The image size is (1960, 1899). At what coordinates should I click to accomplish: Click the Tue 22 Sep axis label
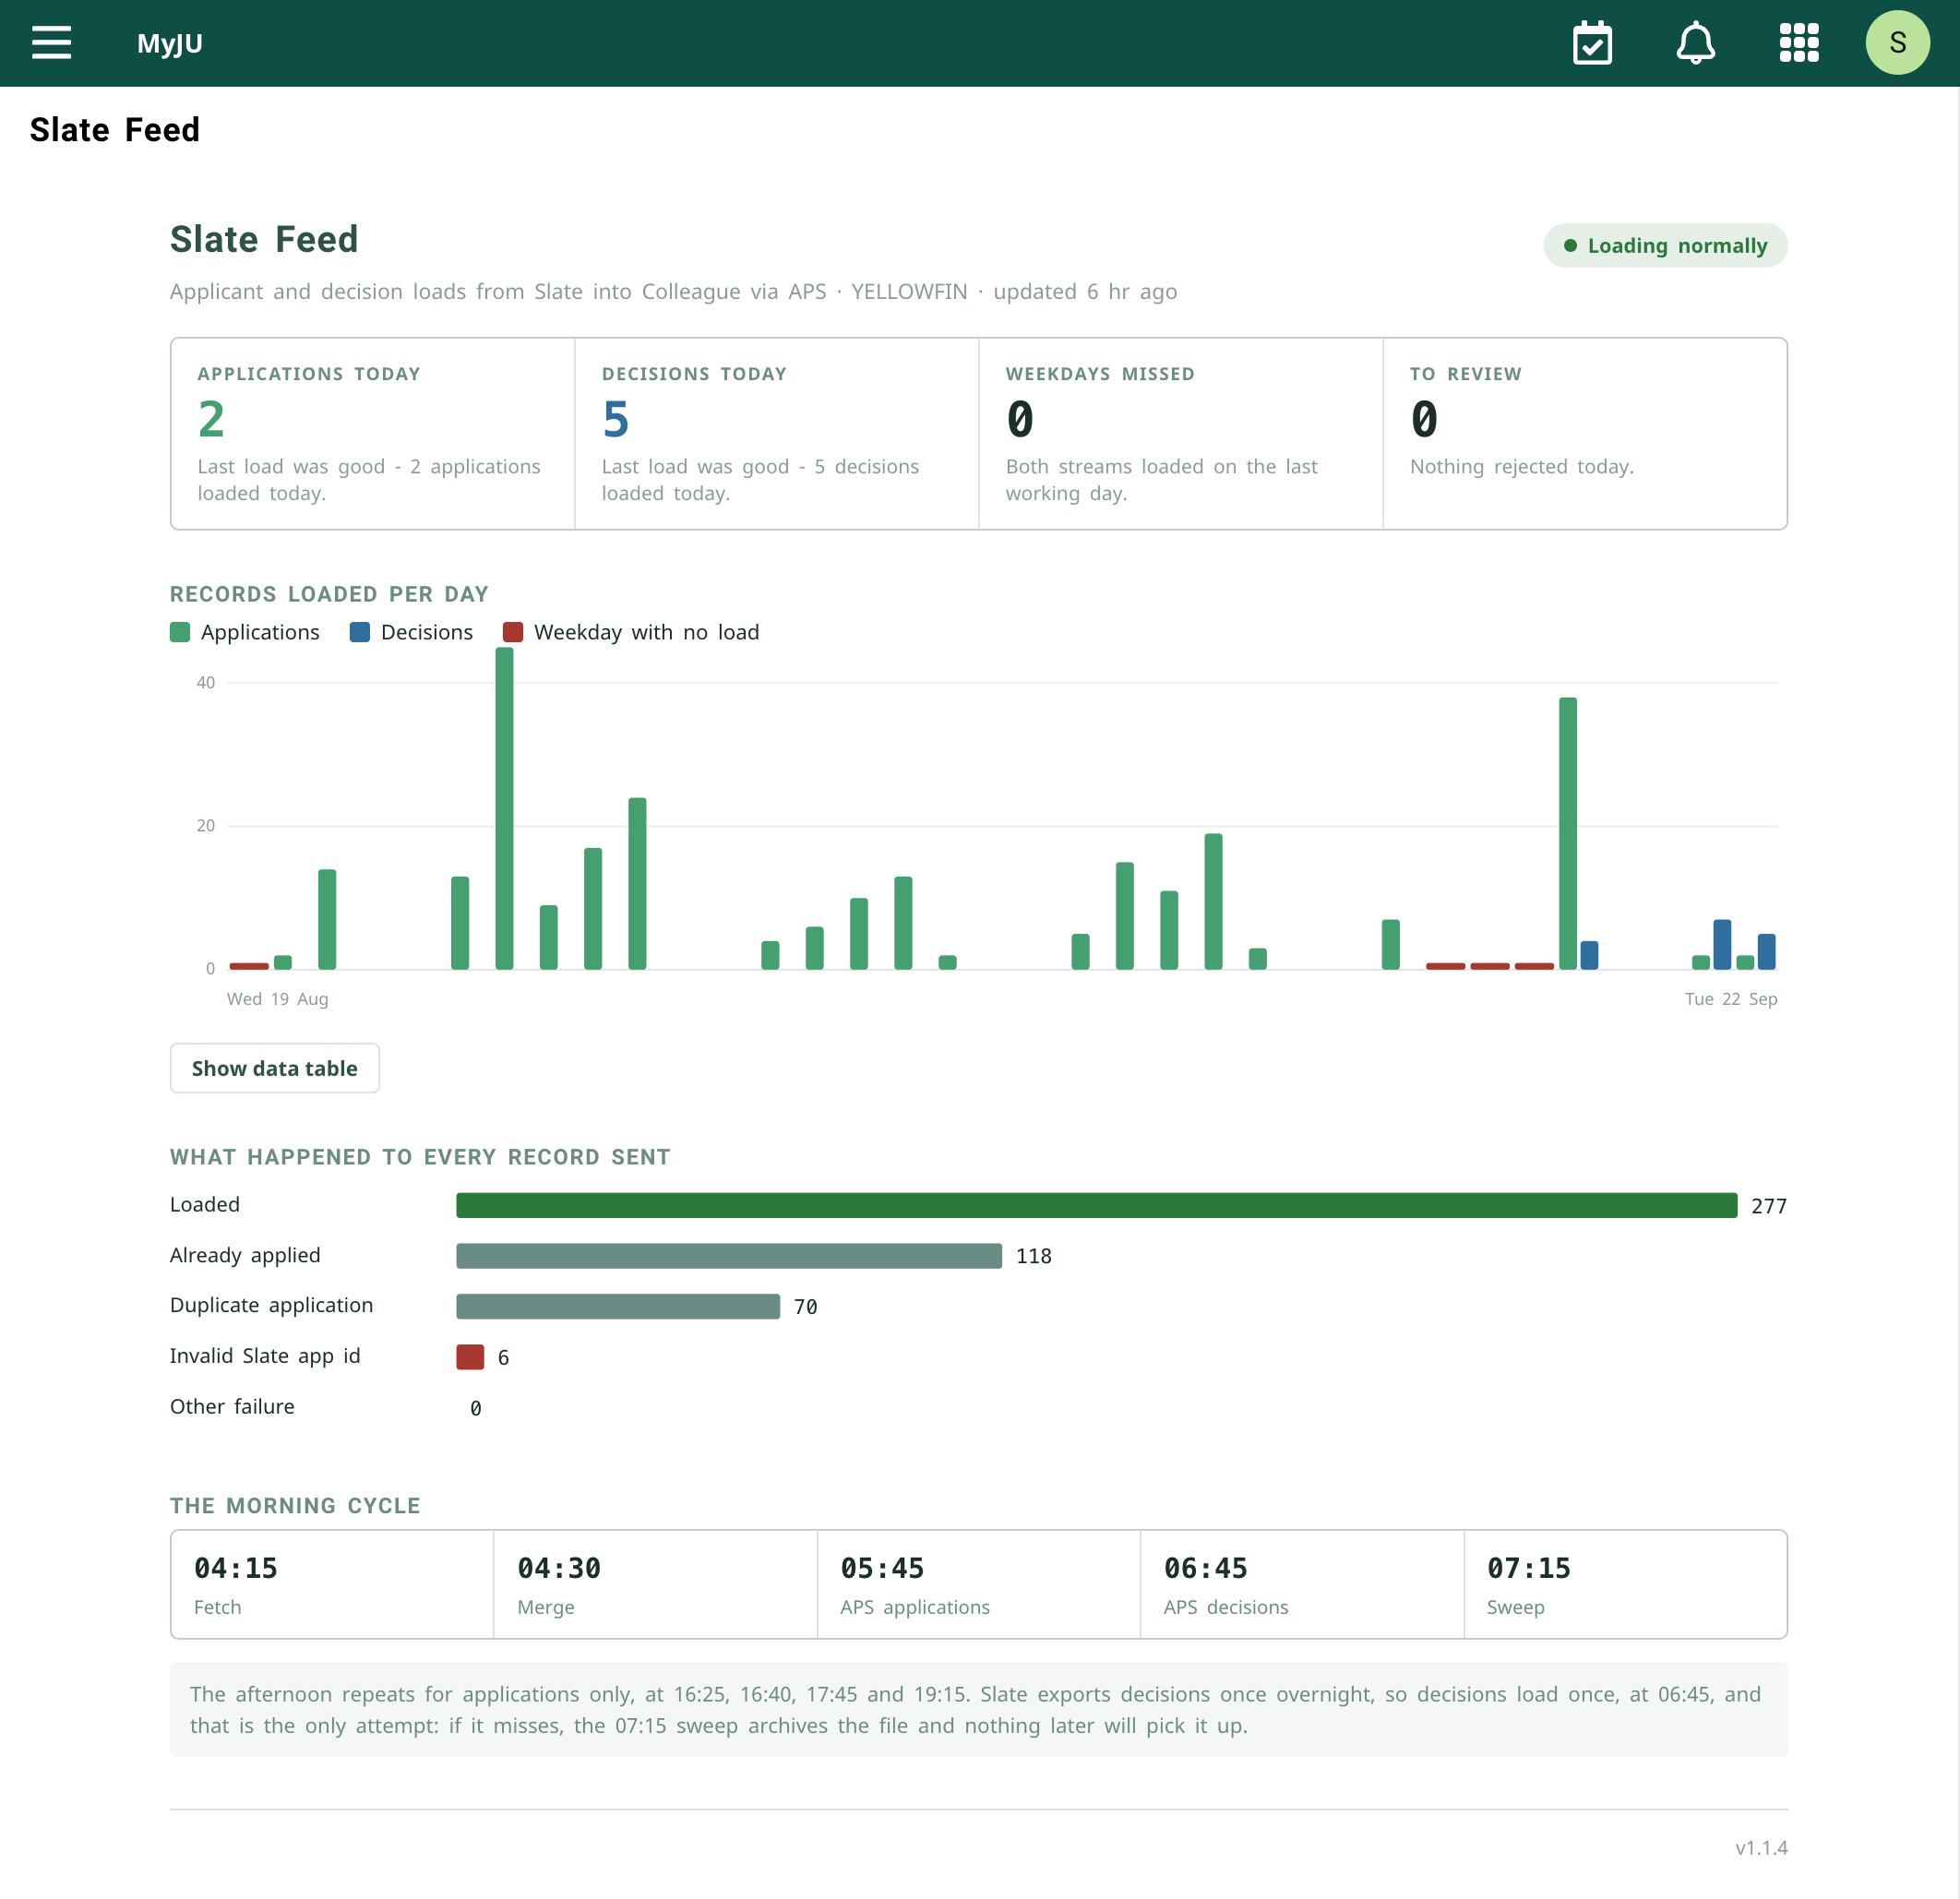1731,999
